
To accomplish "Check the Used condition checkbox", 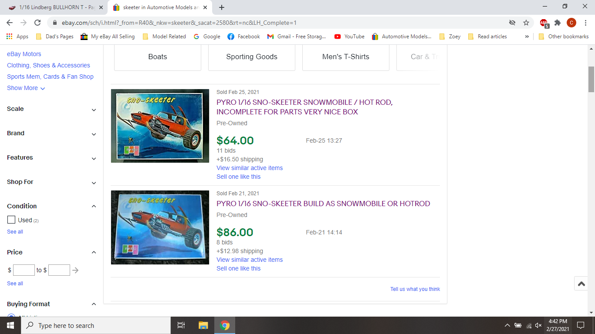I will point(11,220).
